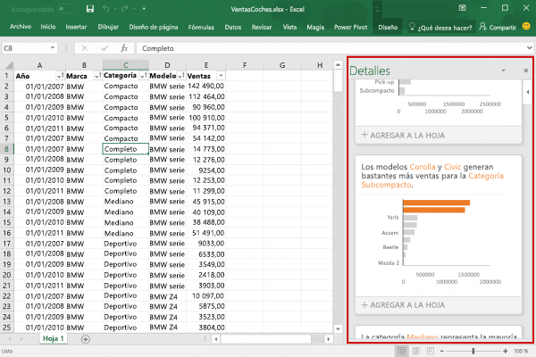Open Customize Quick Access Toolbar arrow
Image resolution: width=536 pixels, height=357 pixels.
point(144,9)
